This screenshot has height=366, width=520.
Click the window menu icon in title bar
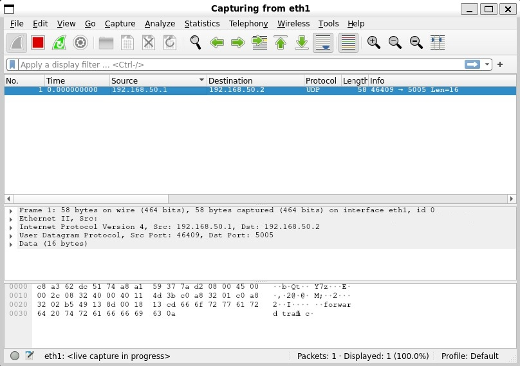(x=9, y=9)
